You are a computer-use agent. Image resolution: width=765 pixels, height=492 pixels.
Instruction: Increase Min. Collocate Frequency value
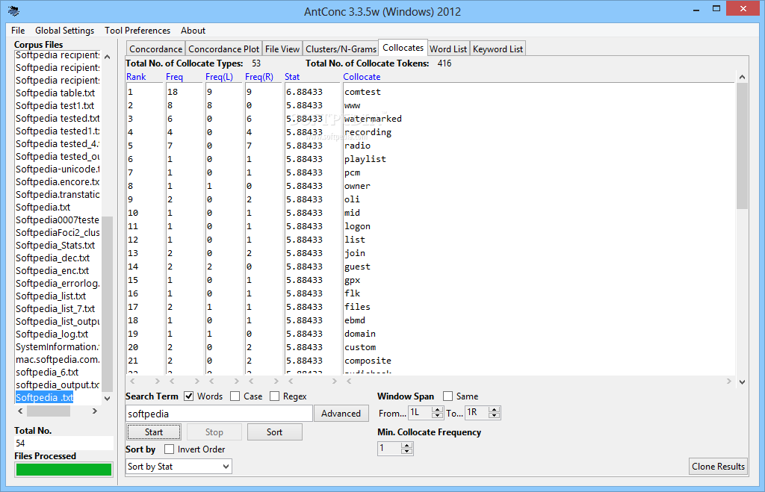point(407,445)
